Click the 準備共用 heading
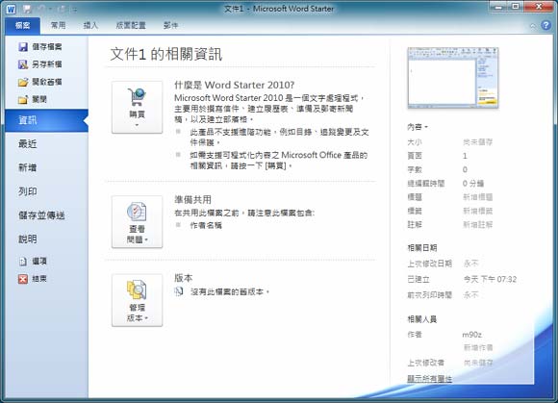The height and width of the screenshot is (403, 558). coord(192,199)
